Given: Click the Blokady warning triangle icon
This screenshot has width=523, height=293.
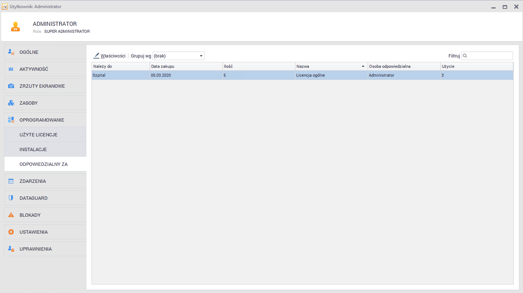Looking at the screenshot, I should point(11,215).
